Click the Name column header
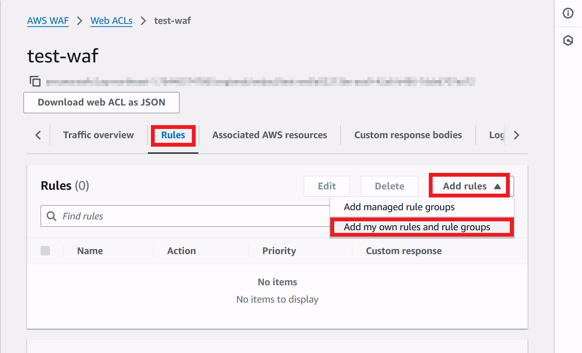 point(90,251)
